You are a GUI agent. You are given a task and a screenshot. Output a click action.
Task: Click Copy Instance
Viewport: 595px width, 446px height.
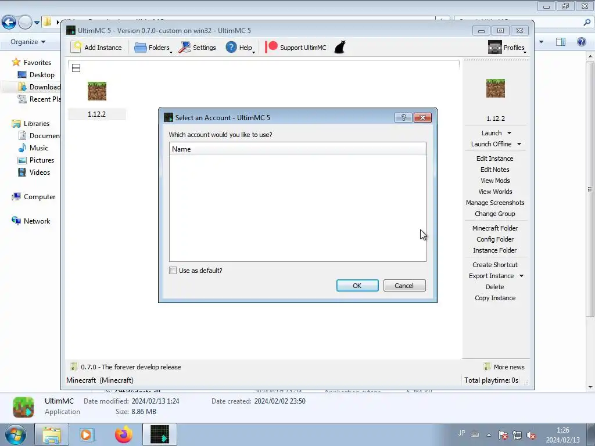click(x=495, y=298)
